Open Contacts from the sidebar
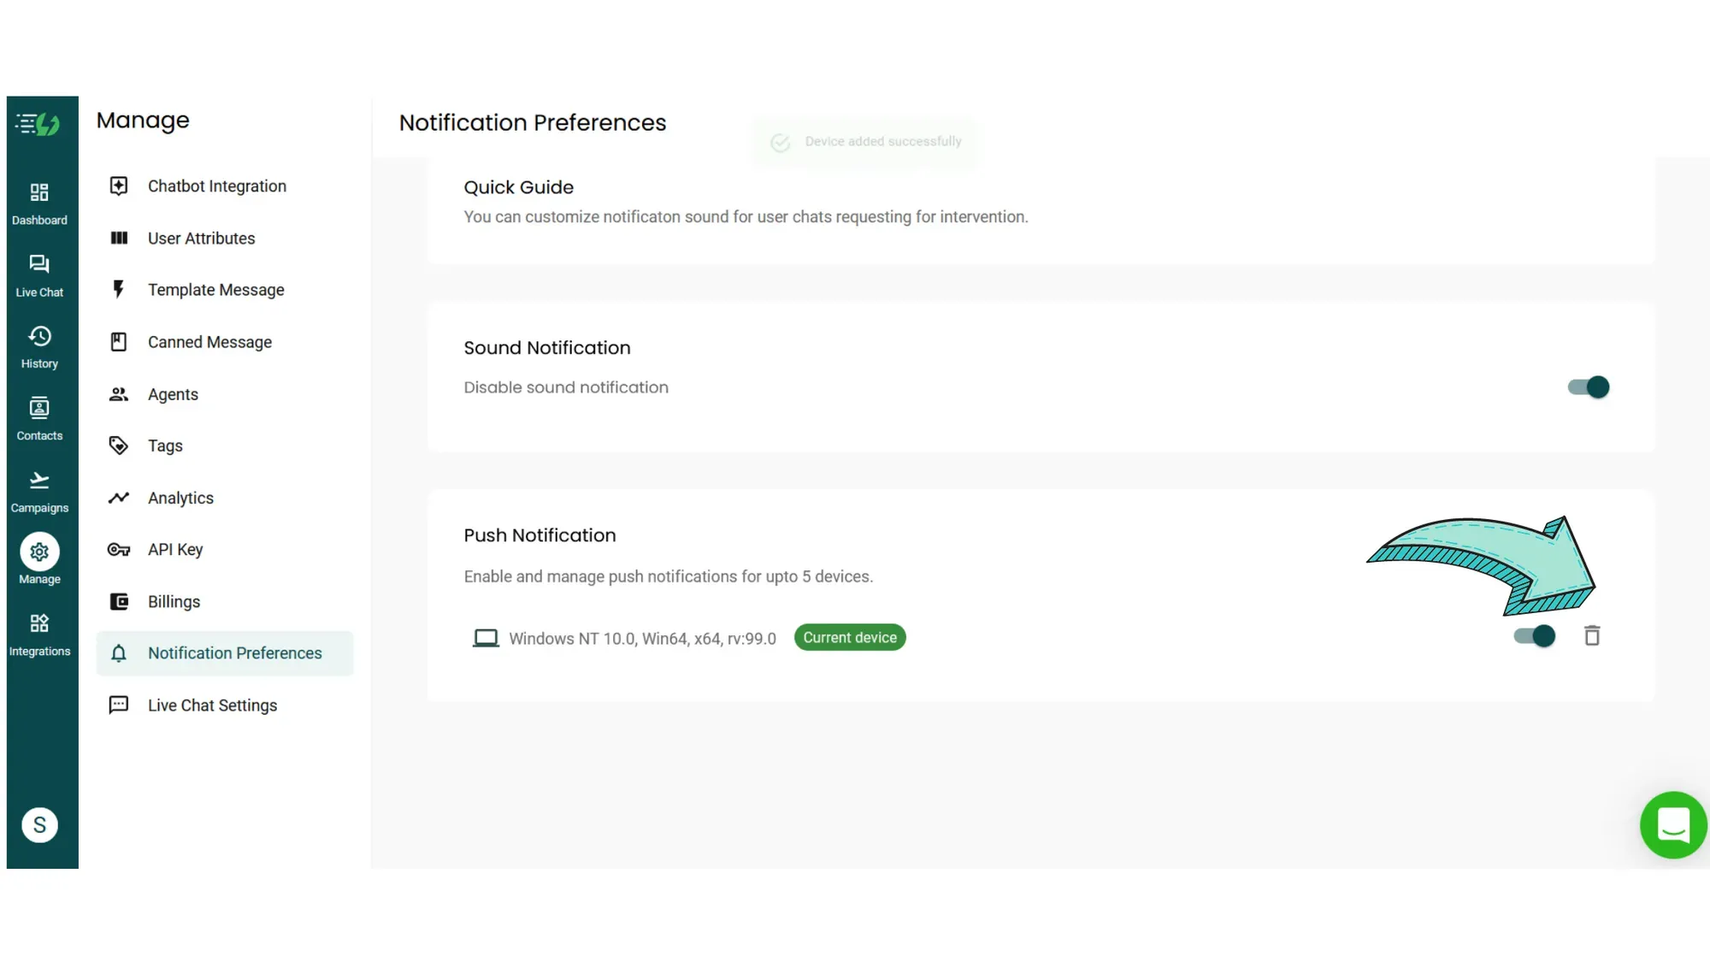Viewport: 1710px width, 962px height. pyautogui.click(x=39, y=417)
